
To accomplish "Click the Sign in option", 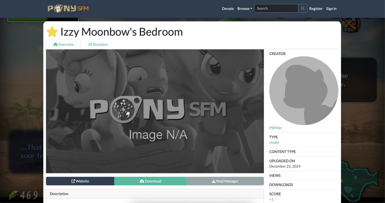I will point(331,8).
